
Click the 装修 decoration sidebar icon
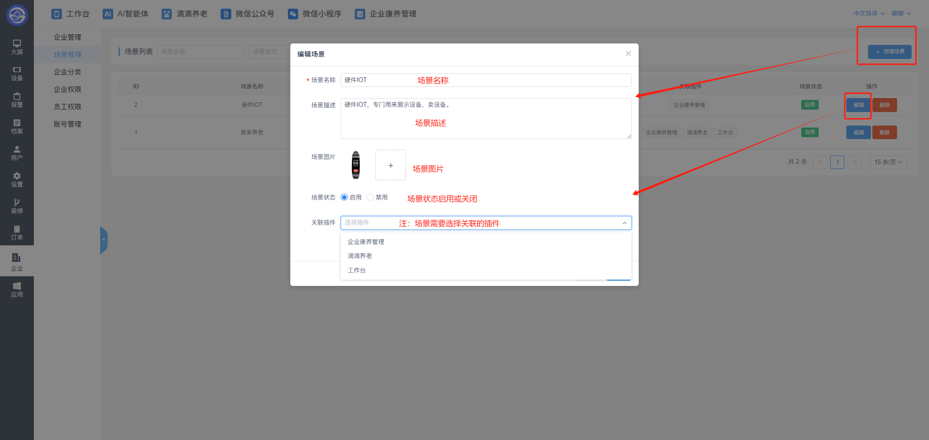pos(17,206)
